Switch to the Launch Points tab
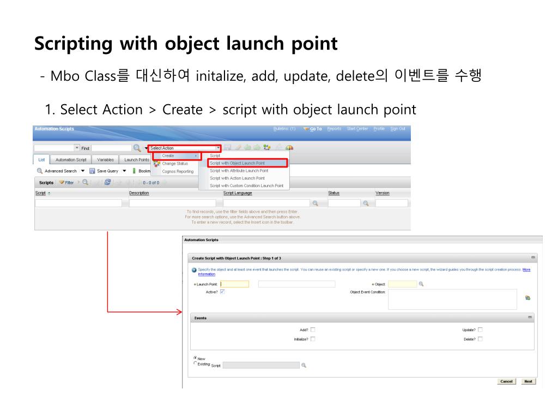558x419 pixels. coord(137,160)
